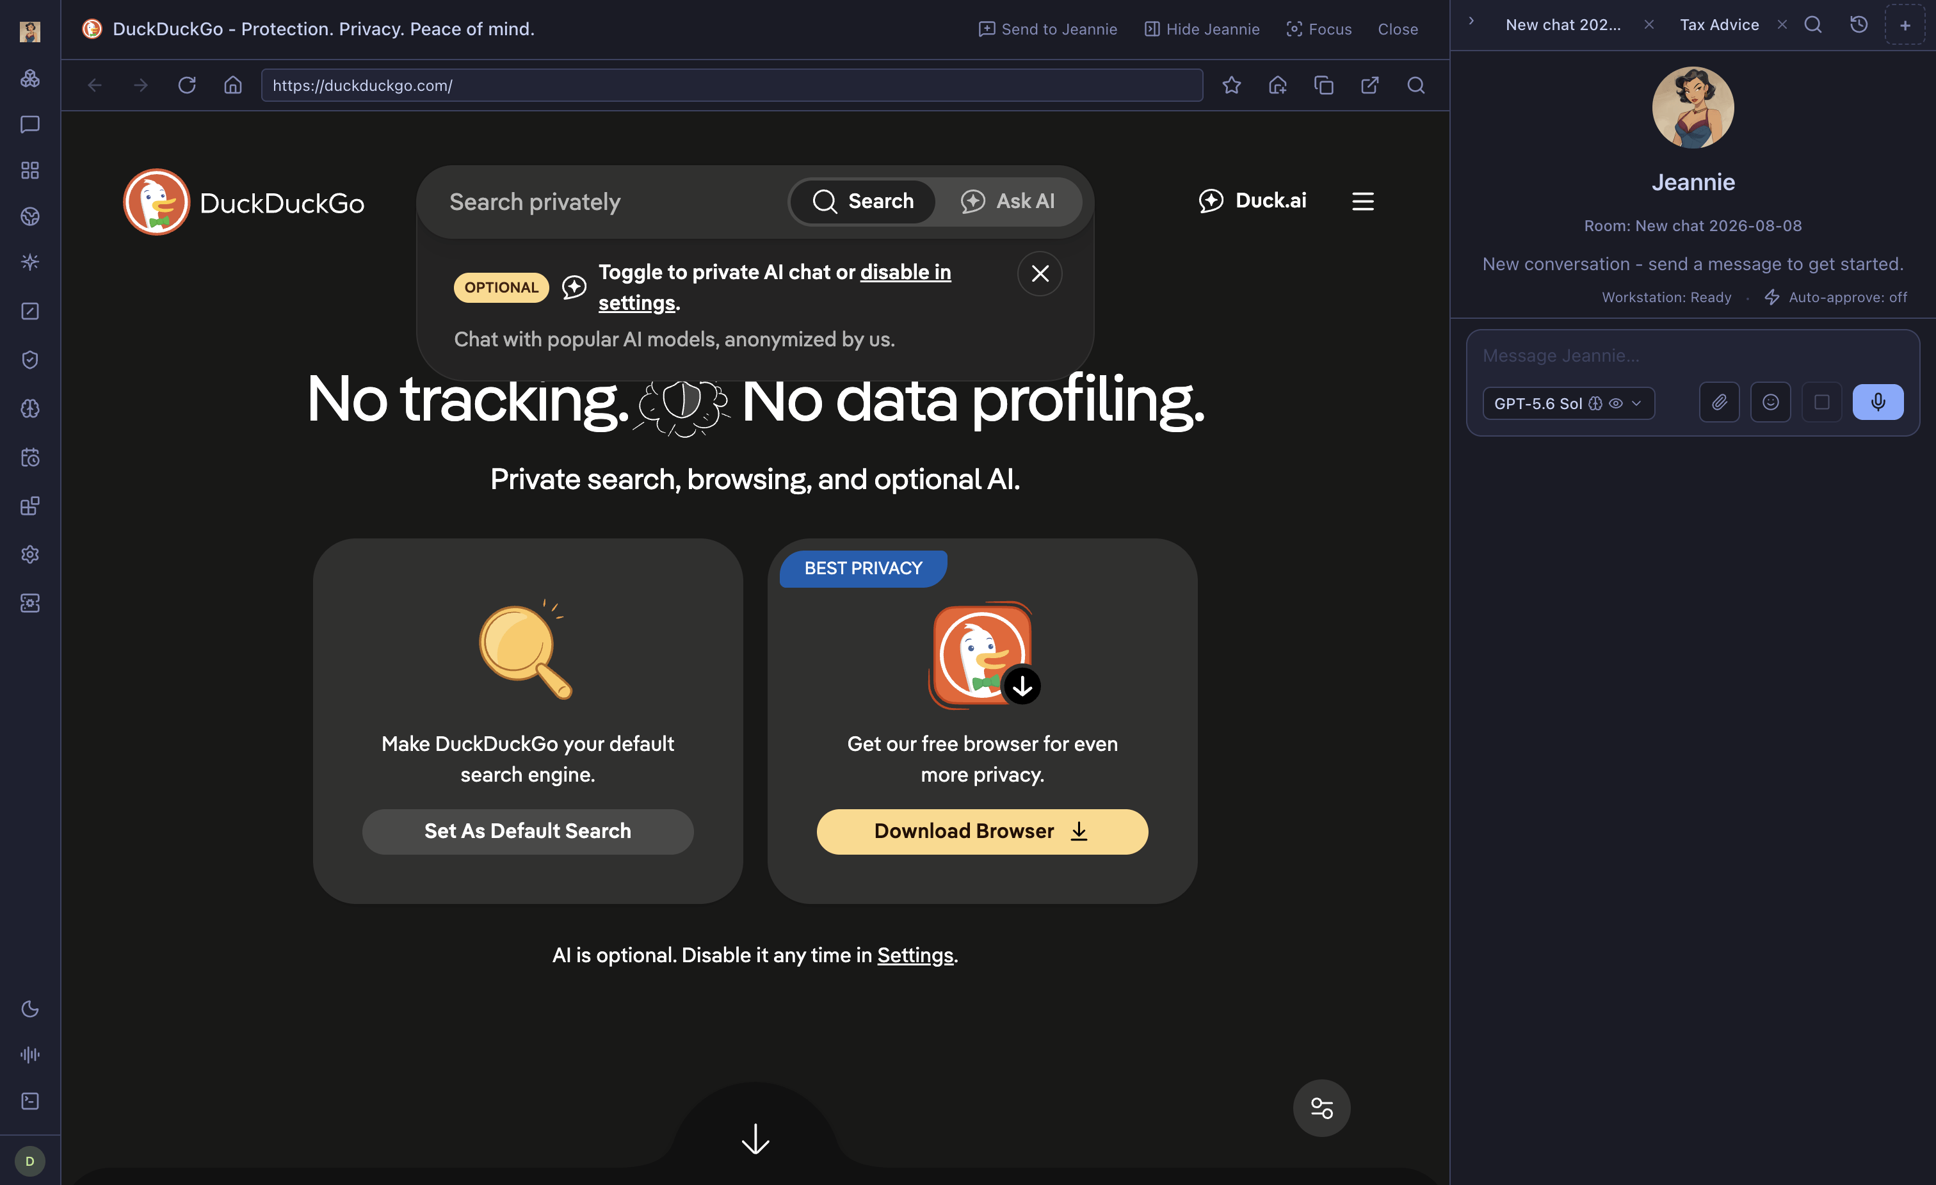This screenshot has width=1936, height=1185.
Task: Click the DuckDuckGo logo
Action: (243, 202)
